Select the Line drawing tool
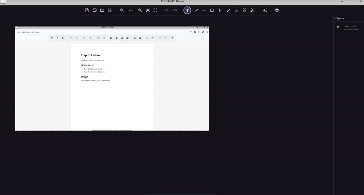Screen dimensions: 364x195 coord(196,10)
